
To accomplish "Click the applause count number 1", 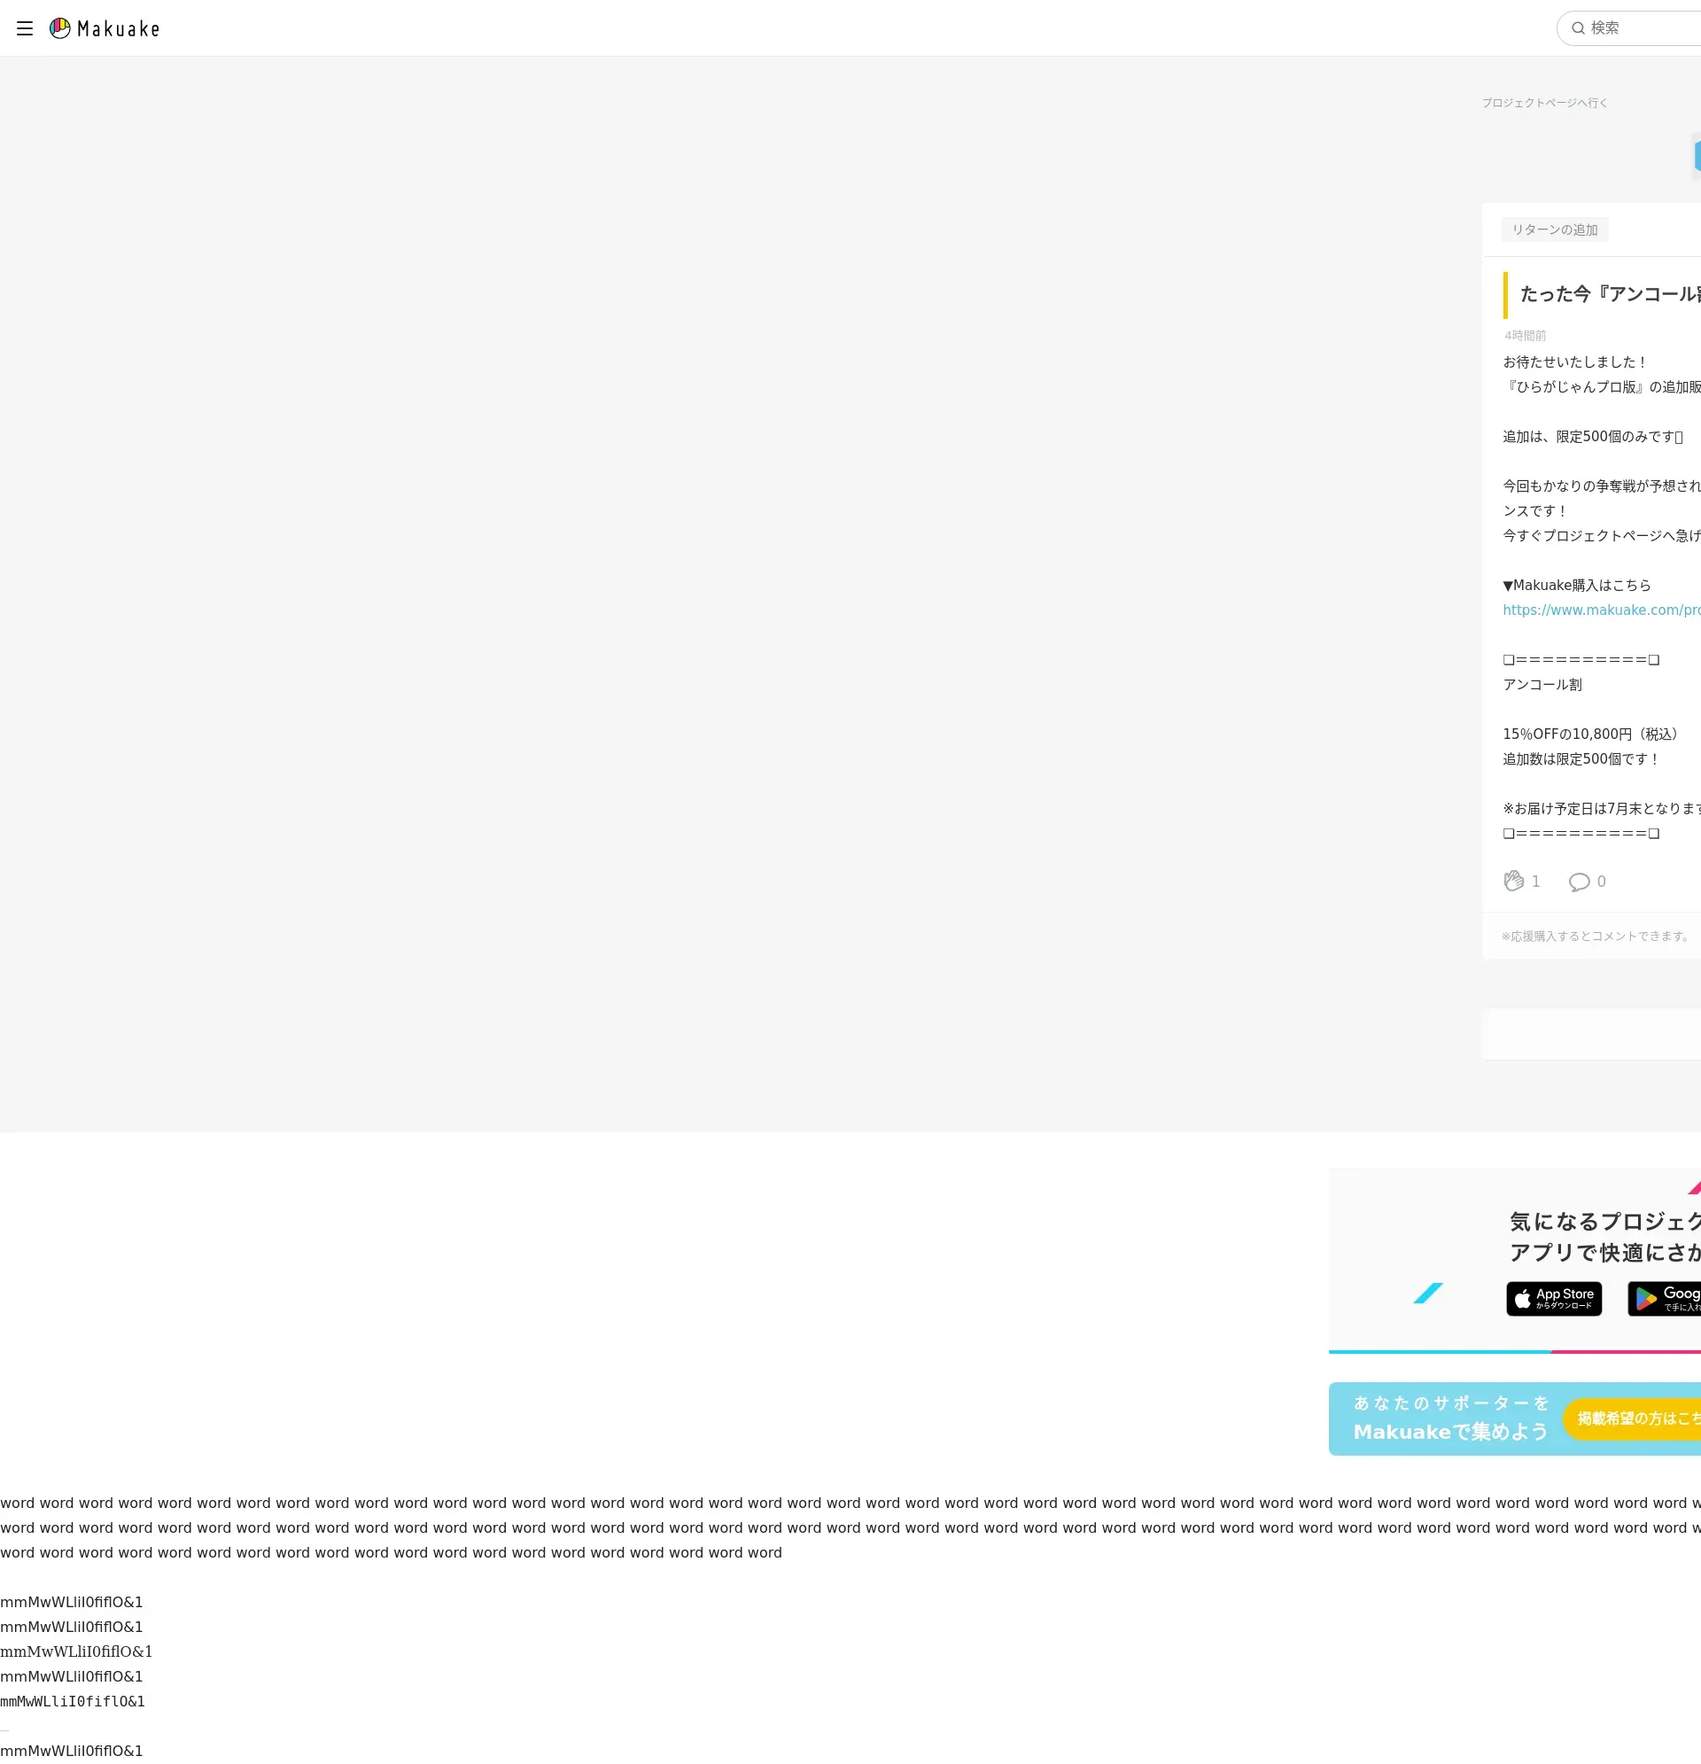I will [1535, 882].
